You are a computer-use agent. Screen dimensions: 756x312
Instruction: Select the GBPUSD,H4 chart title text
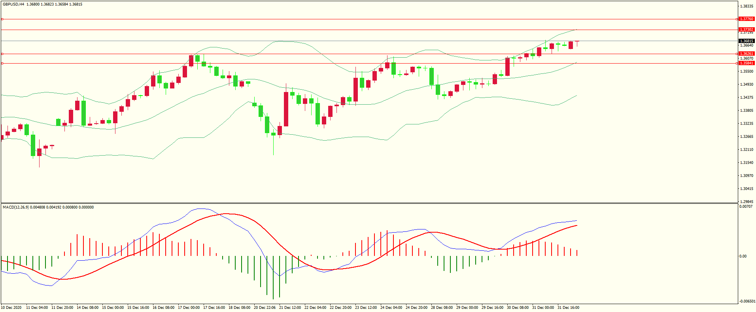pos(13,4)
